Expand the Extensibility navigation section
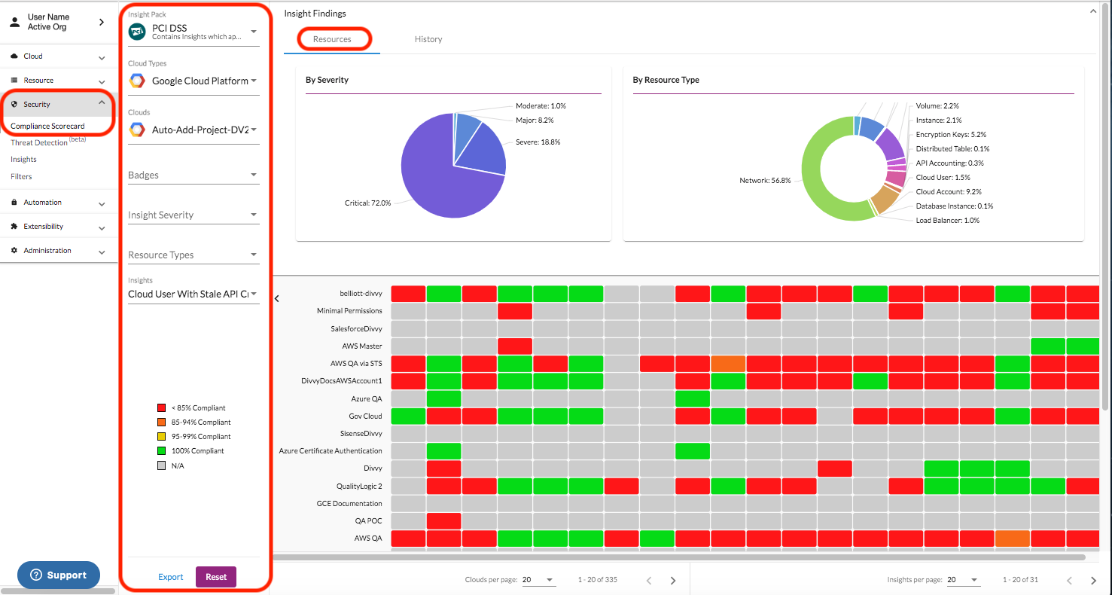Image resolution: width=1112 pixels, height=595 pixels. (102, 227)
